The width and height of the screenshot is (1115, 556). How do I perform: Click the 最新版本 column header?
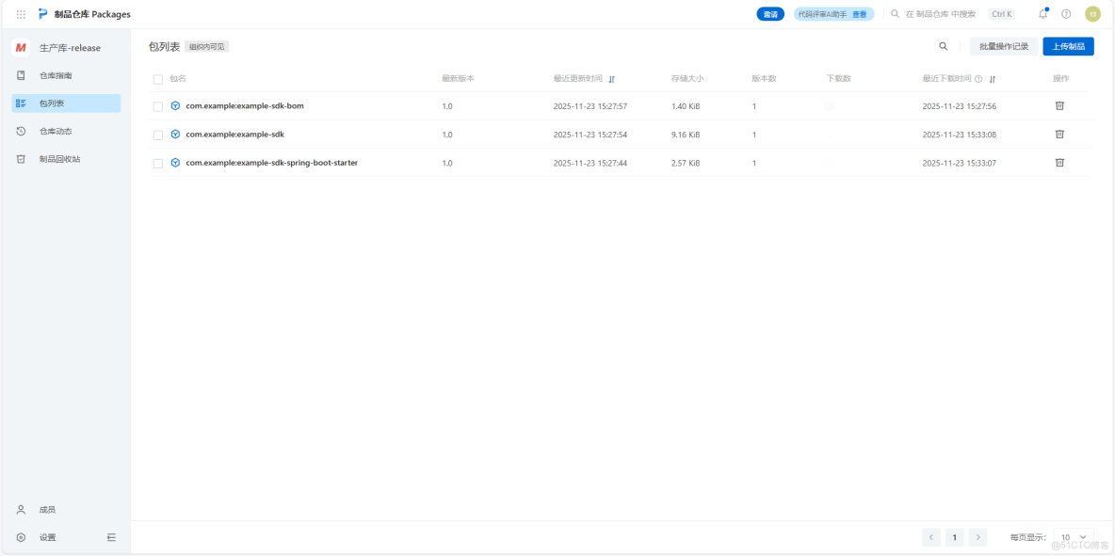click(x=458, y=79)
